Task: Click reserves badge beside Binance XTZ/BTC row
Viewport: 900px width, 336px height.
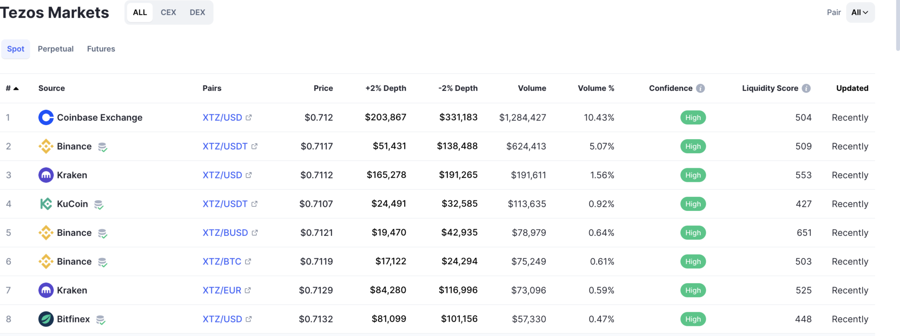Action: click(102, 262)
